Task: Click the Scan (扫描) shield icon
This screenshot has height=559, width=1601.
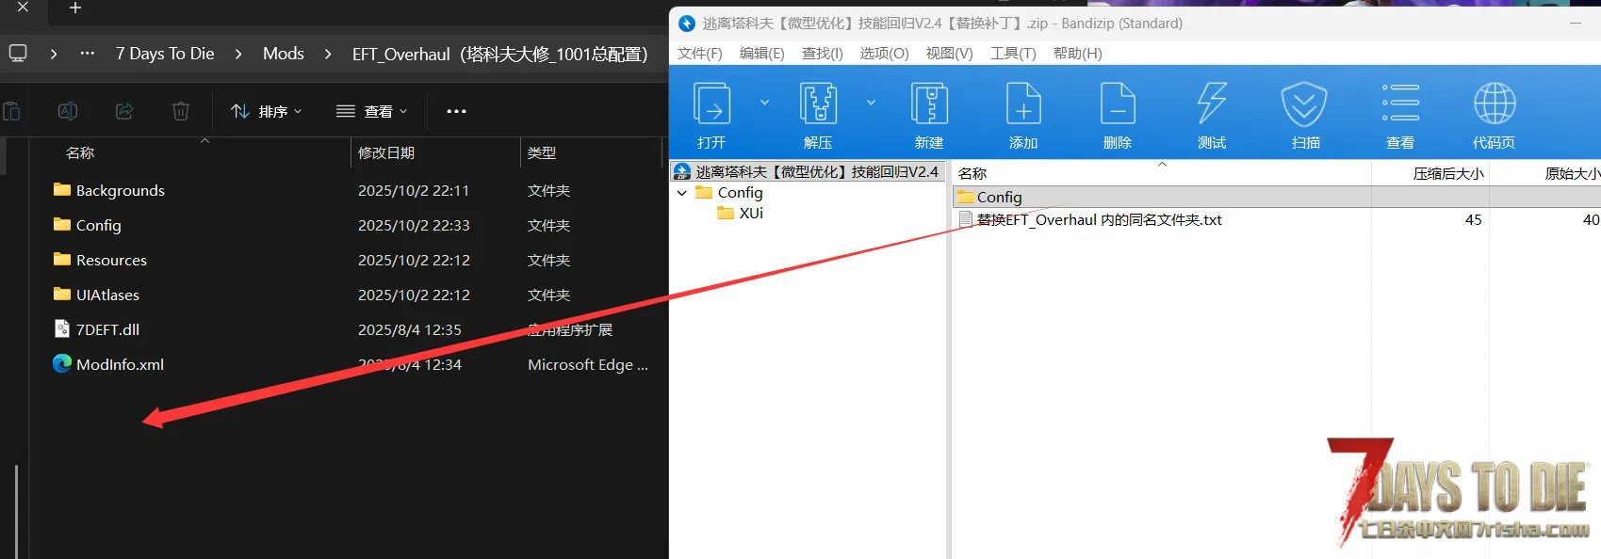Action: coord(1305,104)
